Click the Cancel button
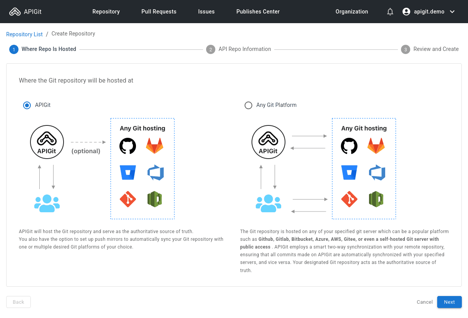This screenshot has height=318, width=468. pos(425,302)
